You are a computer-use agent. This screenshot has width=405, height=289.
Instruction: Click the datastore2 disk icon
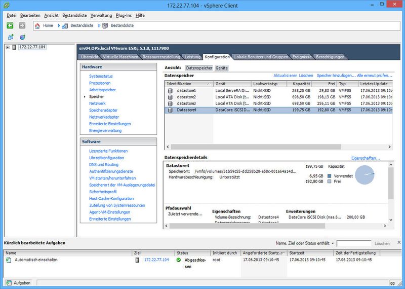pyautogui.click(x=170, y=97)
